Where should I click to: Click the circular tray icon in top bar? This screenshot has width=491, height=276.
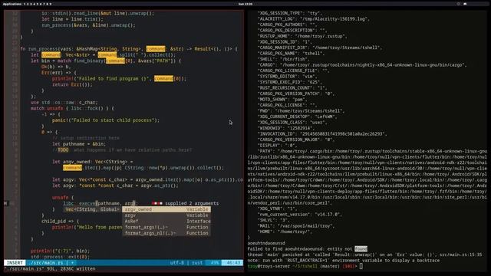459,4
